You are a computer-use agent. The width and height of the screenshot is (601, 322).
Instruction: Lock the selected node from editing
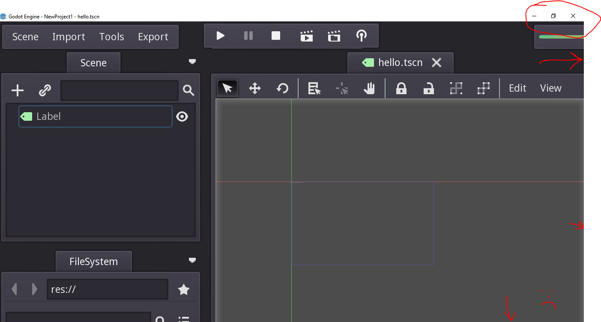(401, 88)
